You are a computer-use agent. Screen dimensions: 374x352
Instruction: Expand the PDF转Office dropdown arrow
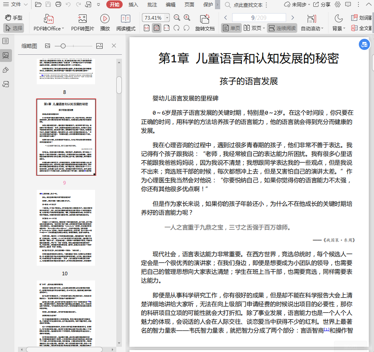click(63, 28)
